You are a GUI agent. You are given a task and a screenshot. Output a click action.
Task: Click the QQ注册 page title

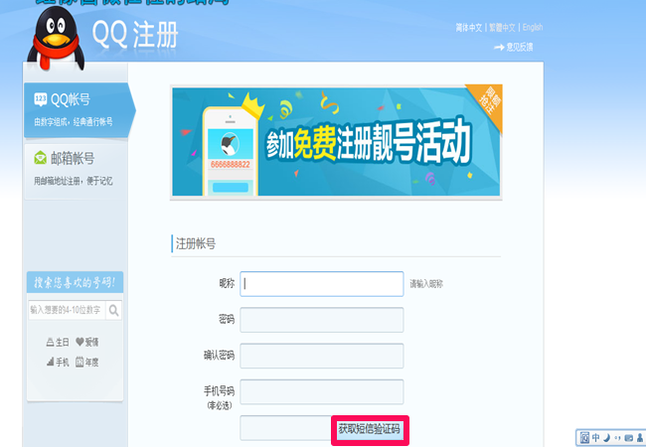tap(135, 35)
